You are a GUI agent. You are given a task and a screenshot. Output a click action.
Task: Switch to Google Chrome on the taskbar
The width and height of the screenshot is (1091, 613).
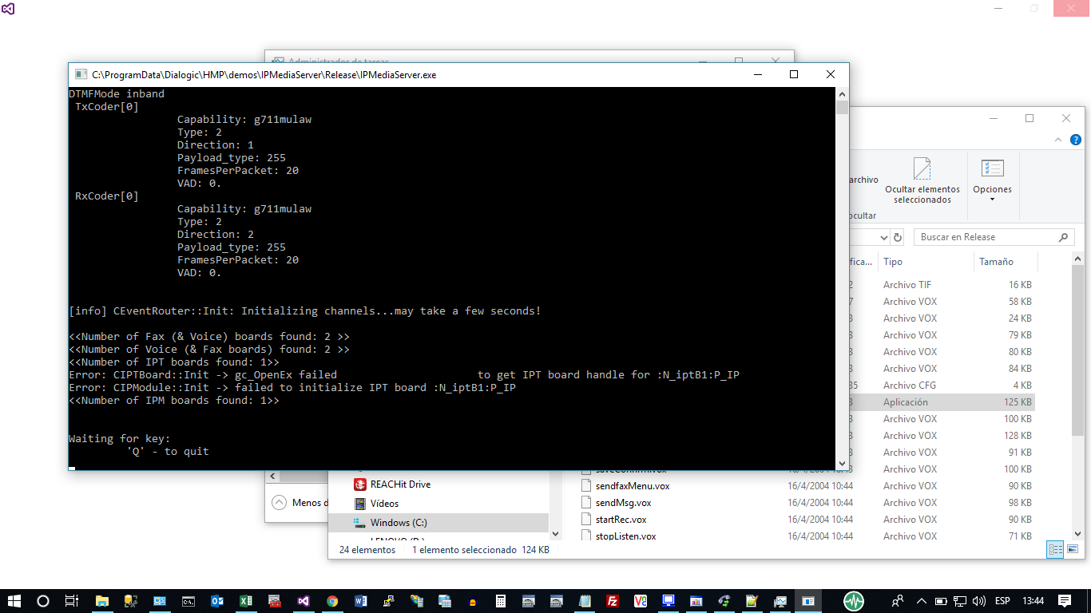click(332, 601)
